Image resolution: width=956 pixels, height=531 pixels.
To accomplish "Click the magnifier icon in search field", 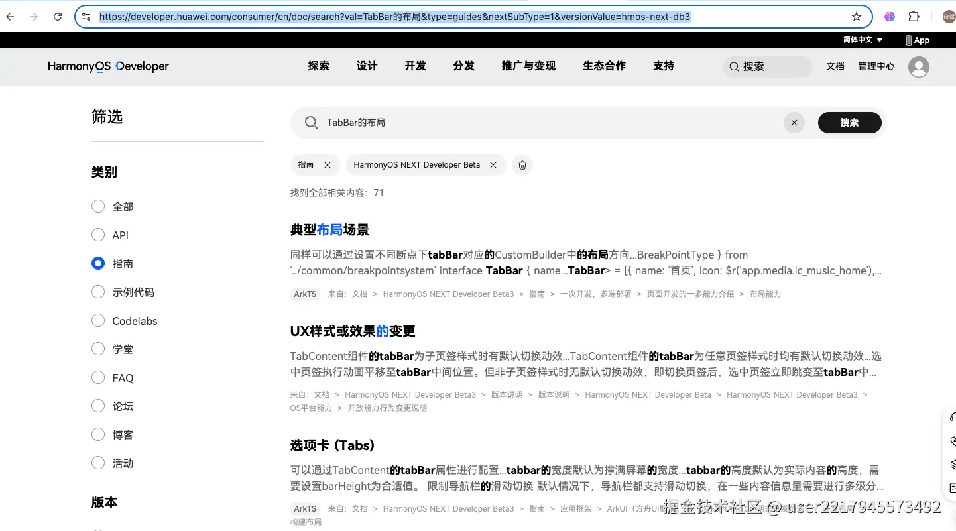I will [311, 123].
